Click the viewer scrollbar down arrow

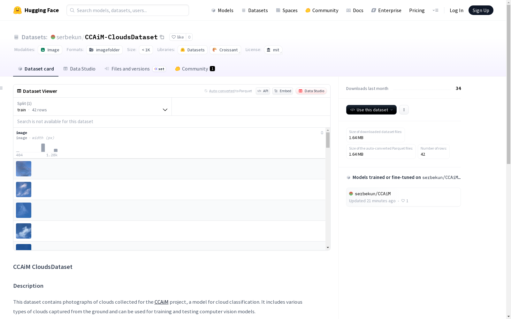click(x=328, y=248)
